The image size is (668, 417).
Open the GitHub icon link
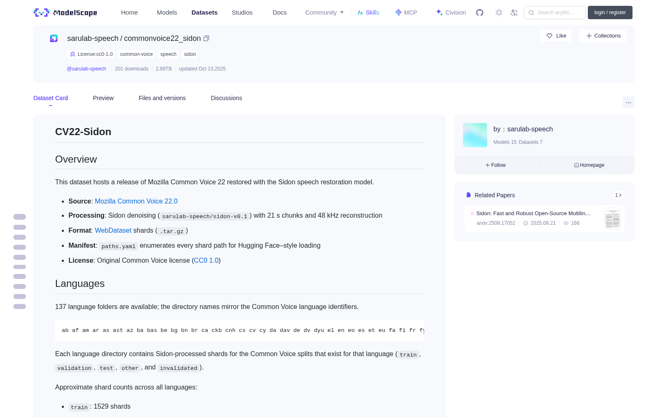480,13
